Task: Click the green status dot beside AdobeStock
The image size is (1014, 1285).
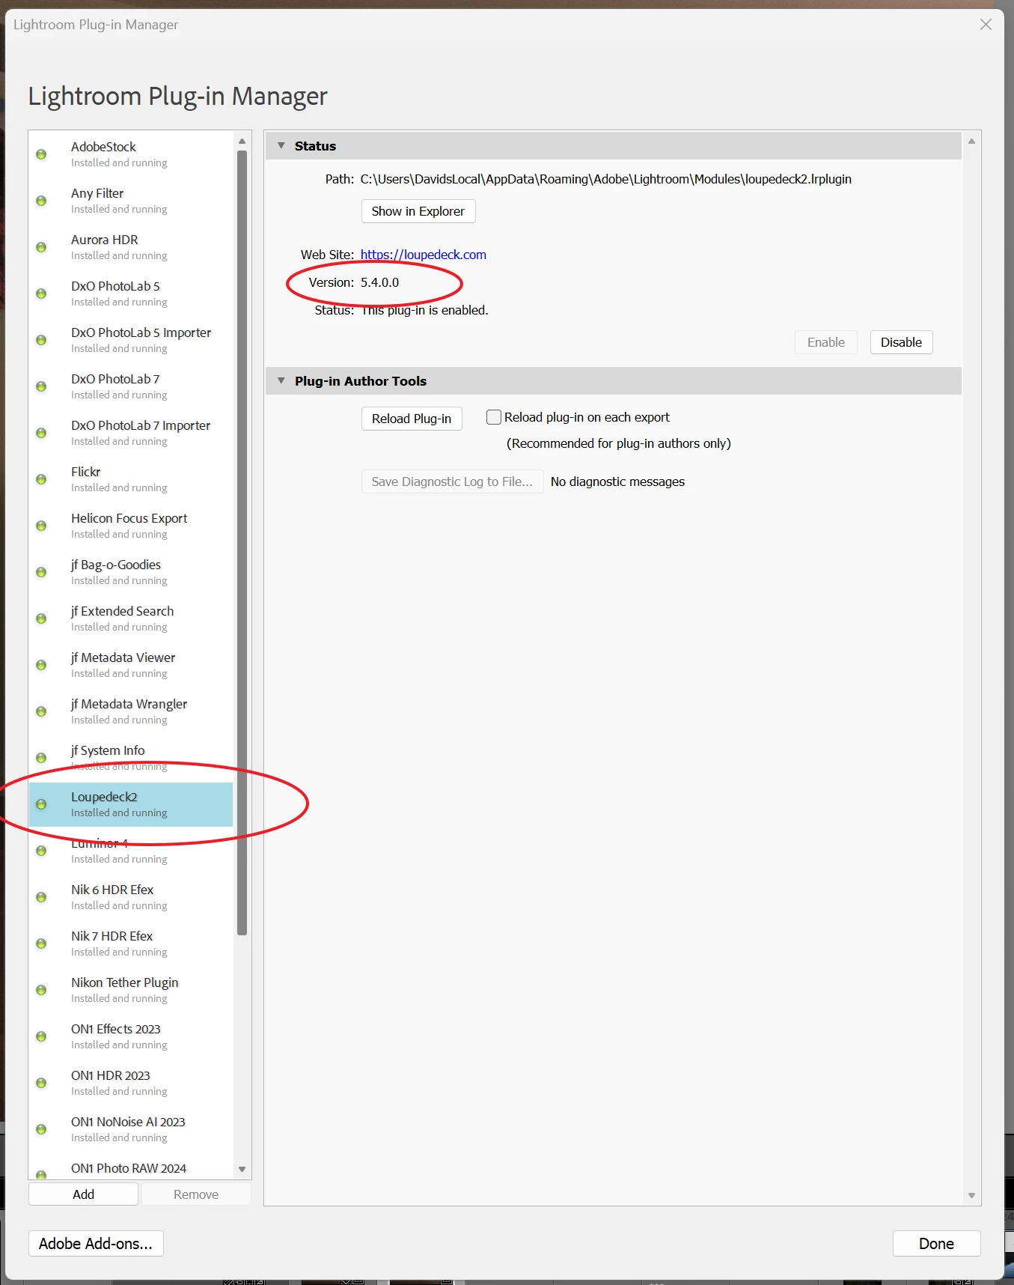Action: (41, 154)
